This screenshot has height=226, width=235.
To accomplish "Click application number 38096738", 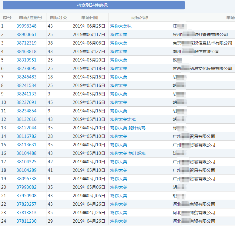I will pos(26,179).
